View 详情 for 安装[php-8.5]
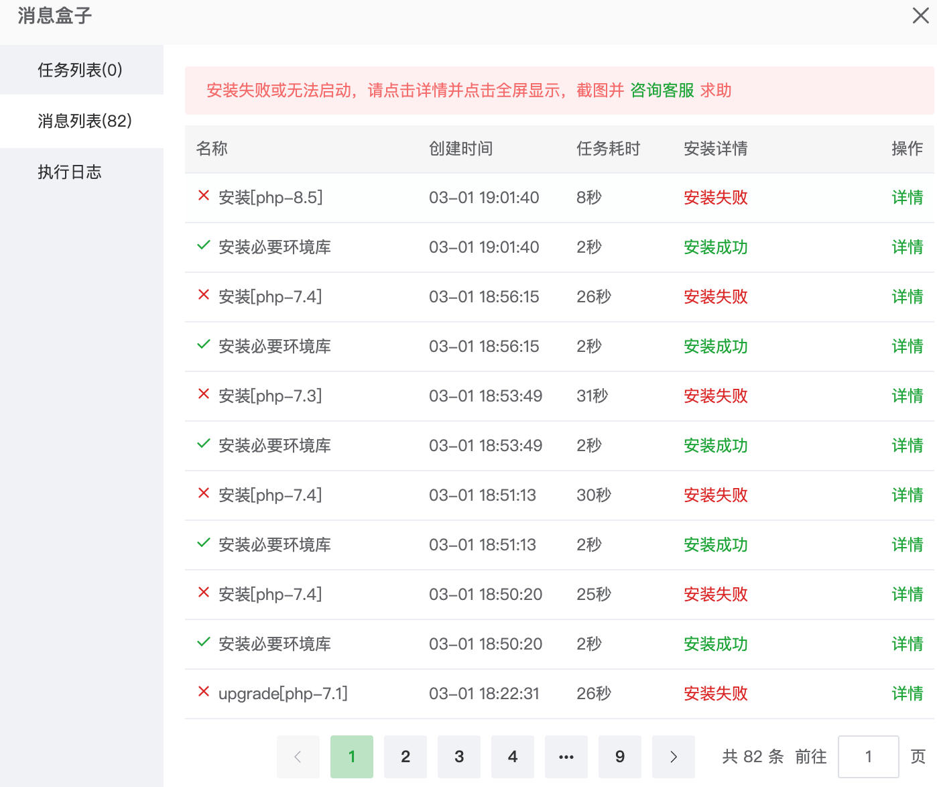 [907, 197]
